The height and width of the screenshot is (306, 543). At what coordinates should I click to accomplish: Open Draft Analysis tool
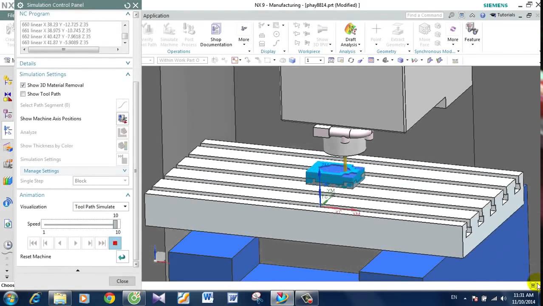click(351, 36)
